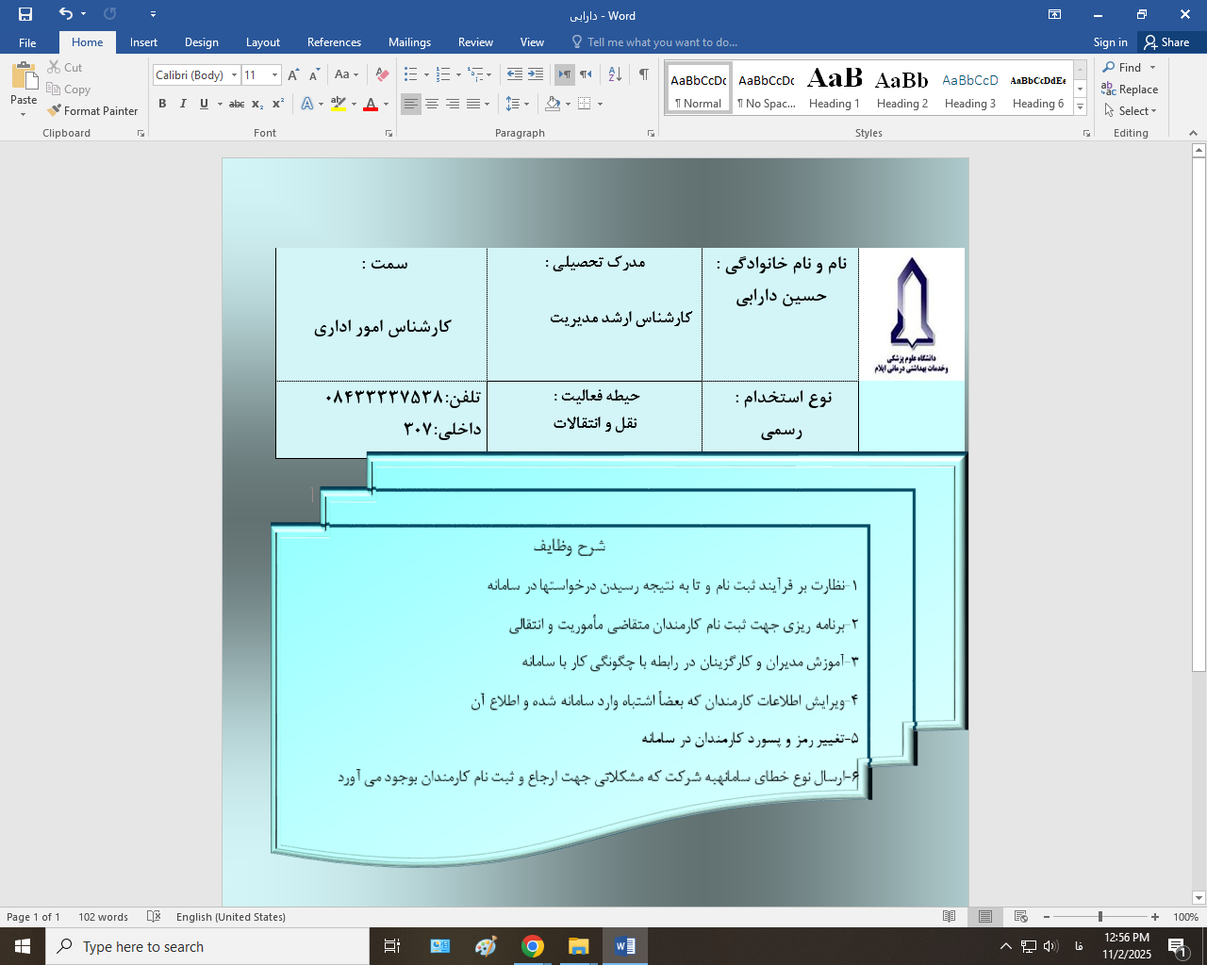Click the Sort icon in Paragraph group
Screen dimensions: 1207x965
615,74
